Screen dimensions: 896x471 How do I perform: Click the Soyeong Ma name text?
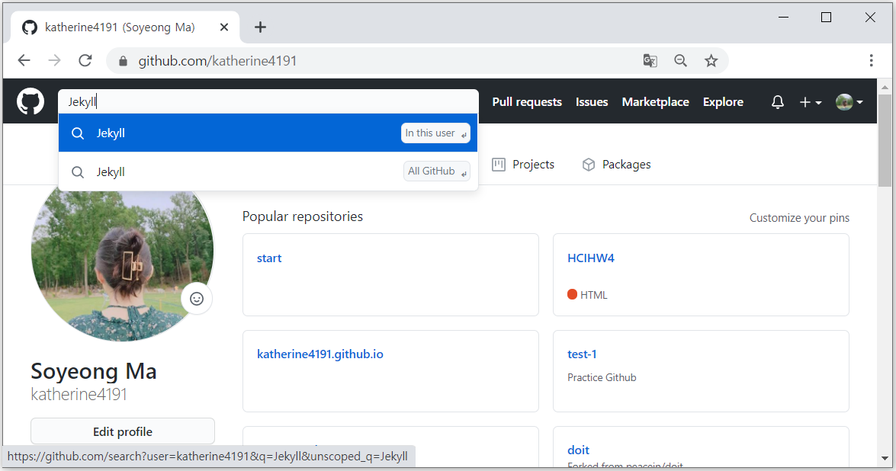94,371
